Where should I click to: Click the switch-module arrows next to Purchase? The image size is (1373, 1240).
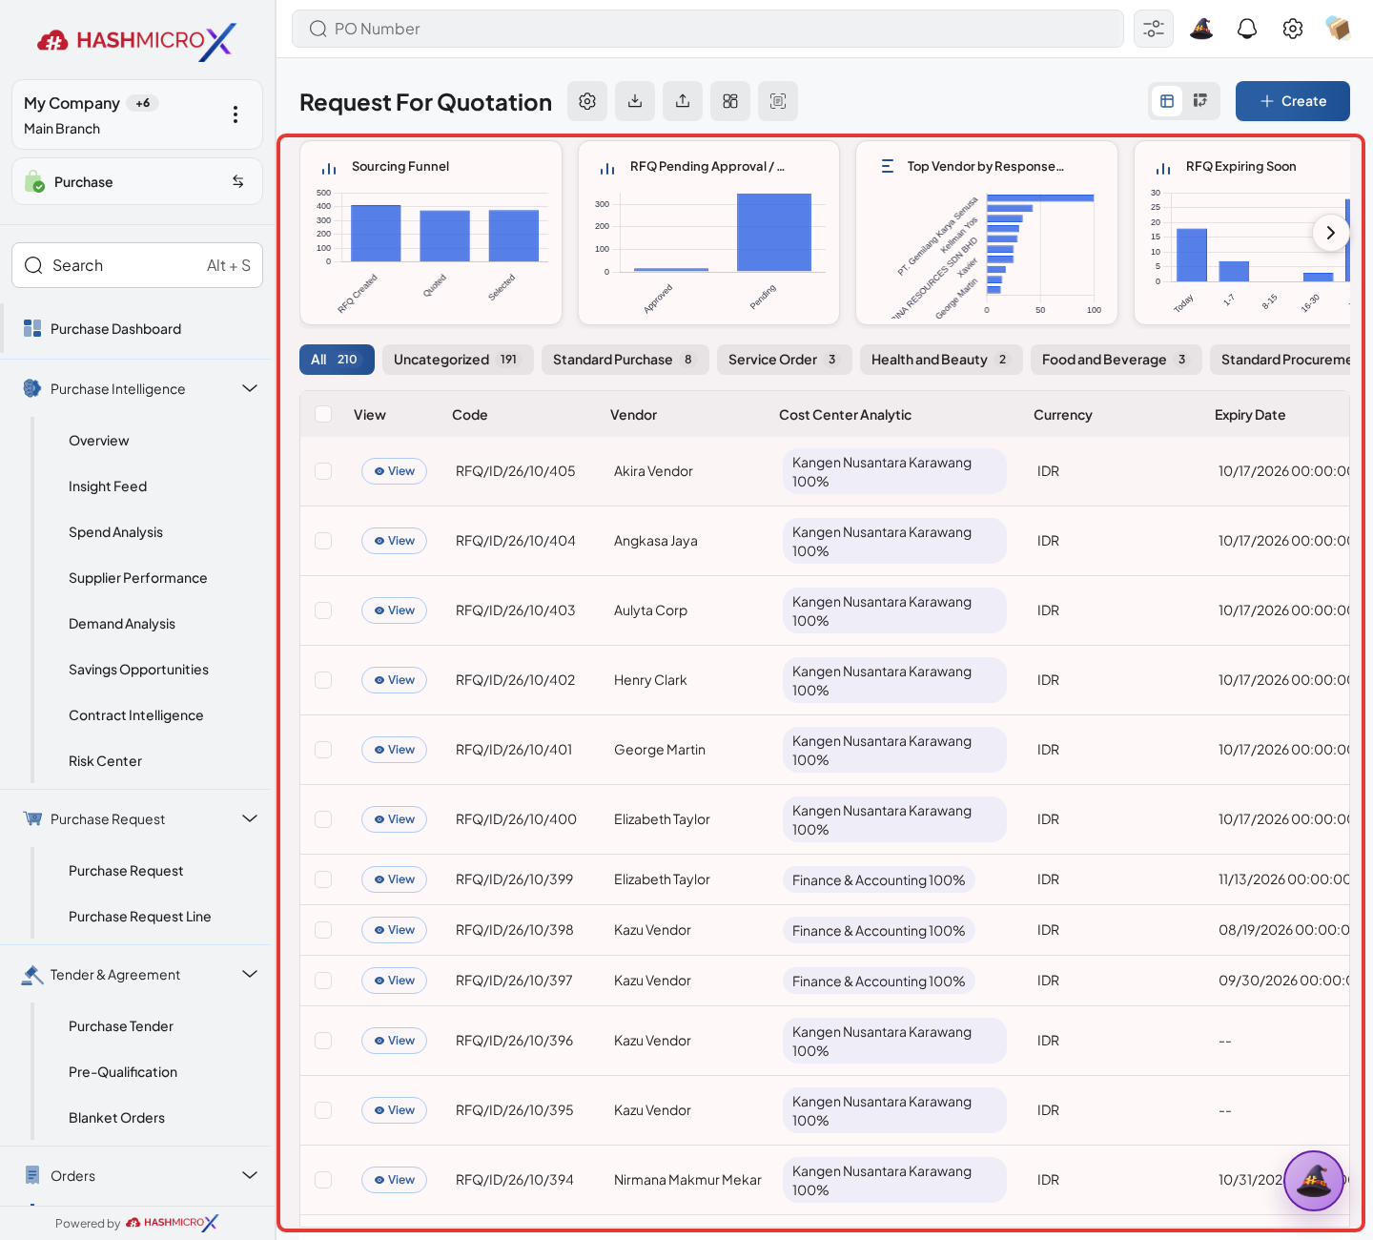point(238,181)
